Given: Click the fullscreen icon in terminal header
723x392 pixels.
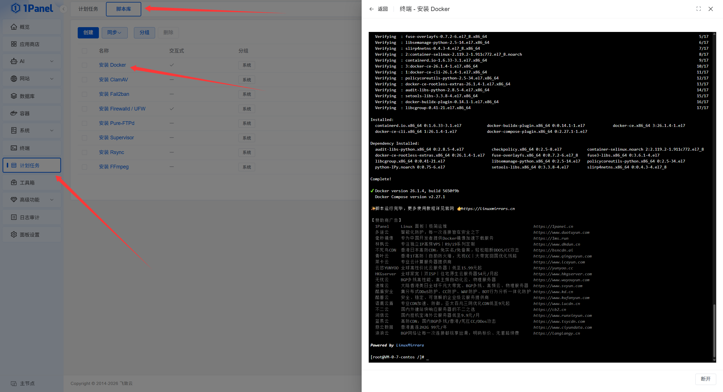Looking at the screenshot, I should click(x=698, y=9).
